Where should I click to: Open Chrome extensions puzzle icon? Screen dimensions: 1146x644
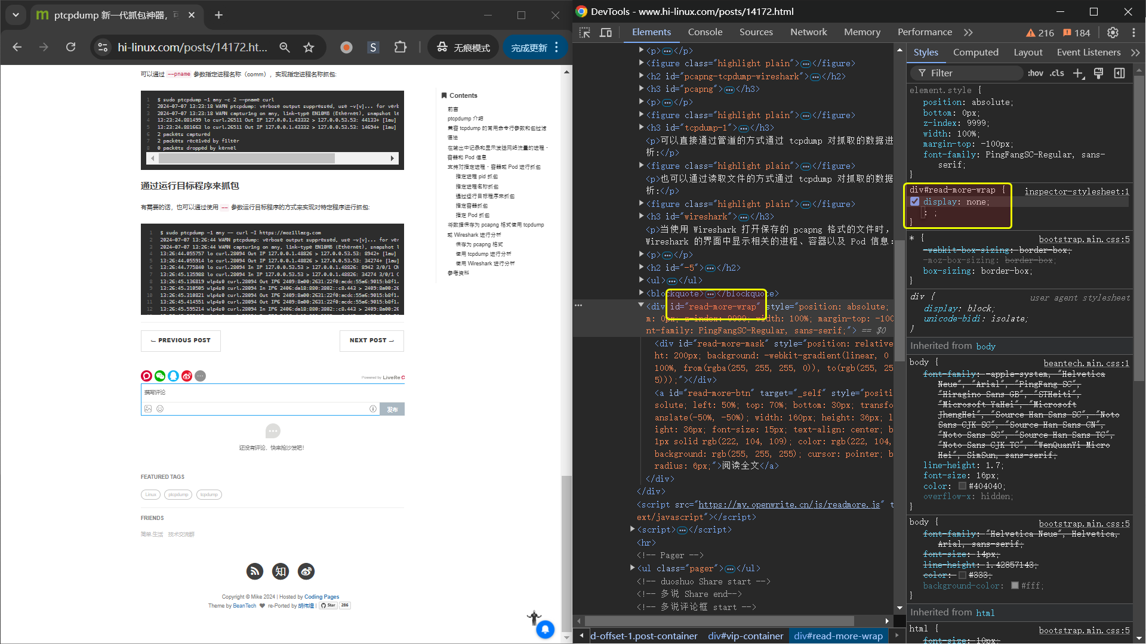[401, 47]
